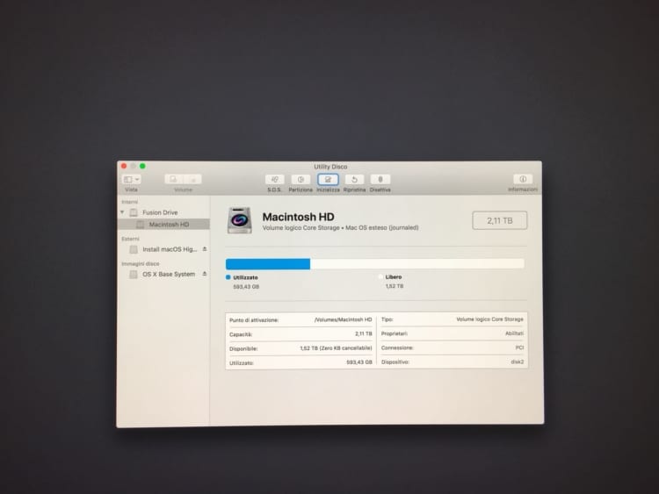
Task: Collapse the Fusion Drive disclosure triangle
Action: pyautogui.click(x=123, y=212)
